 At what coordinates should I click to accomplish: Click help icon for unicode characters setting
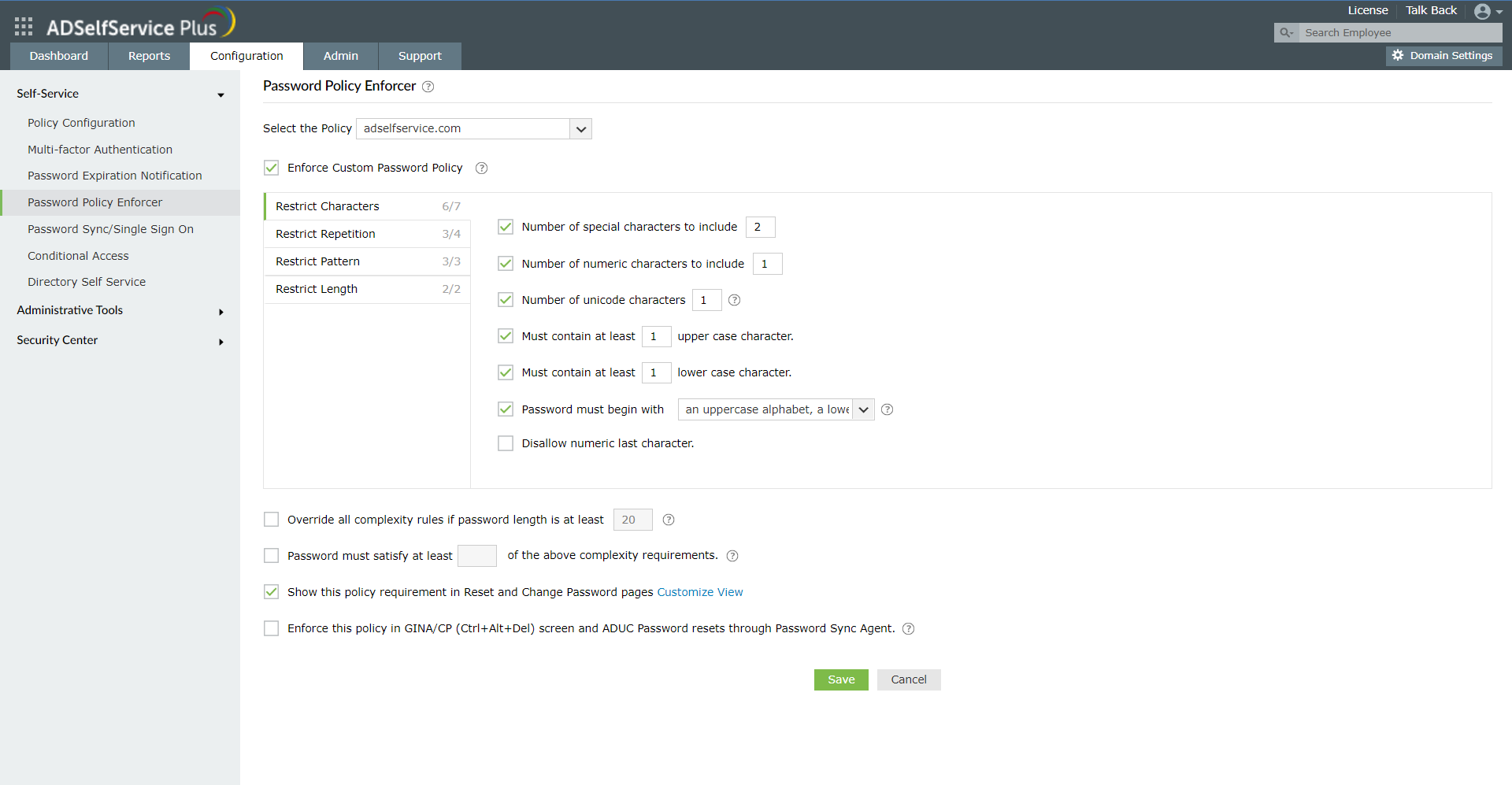734,300
